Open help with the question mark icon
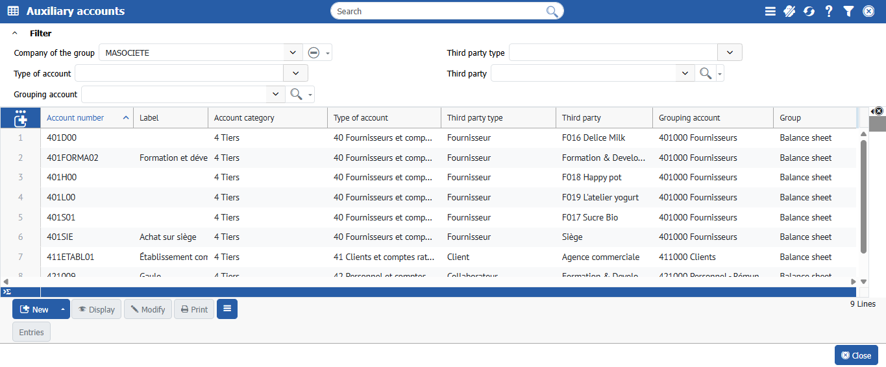This screenshot has width=886, height=367. coord(829,11)
